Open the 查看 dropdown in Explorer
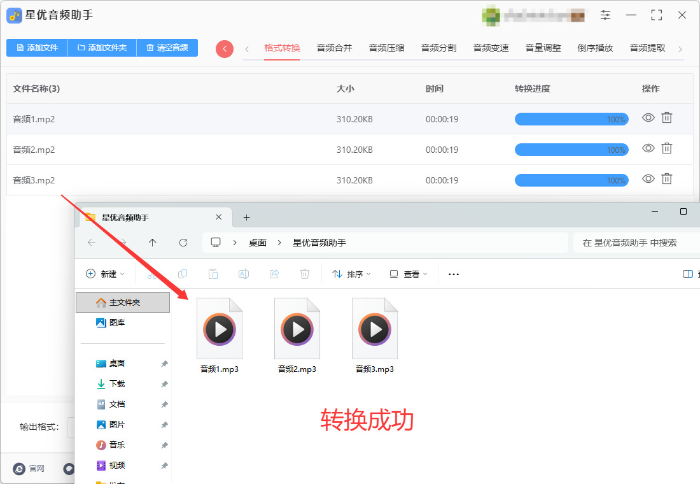Image resolution: width=700 pixels, height=484 pixels. pos(409,274)
